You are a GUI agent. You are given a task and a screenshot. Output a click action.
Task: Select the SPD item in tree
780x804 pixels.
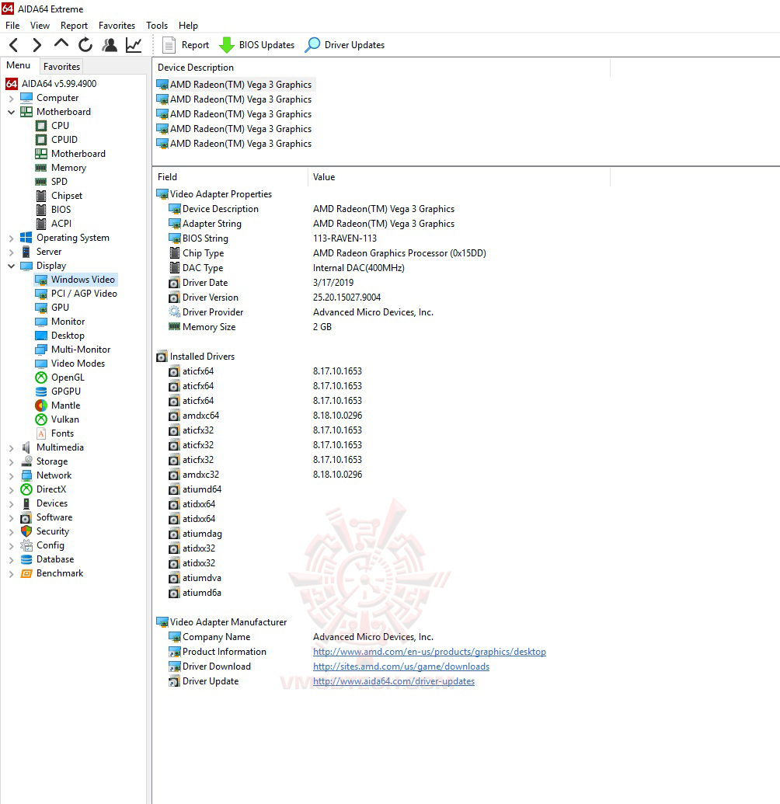(59, 182)
